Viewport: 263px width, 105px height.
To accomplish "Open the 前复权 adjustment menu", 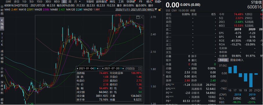I will point(90,2).
